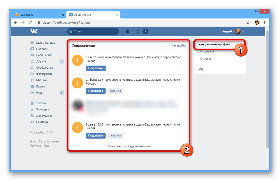Image resolution: width=280 pixels, height=181 pixels.
Task: Select the best list in the right menu
Action: pos(201,69)
